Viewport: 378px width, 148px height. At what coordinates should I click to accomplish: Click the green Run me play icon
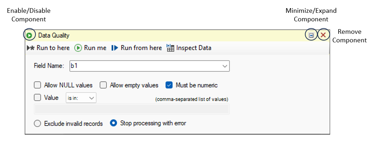click(78, 48)
